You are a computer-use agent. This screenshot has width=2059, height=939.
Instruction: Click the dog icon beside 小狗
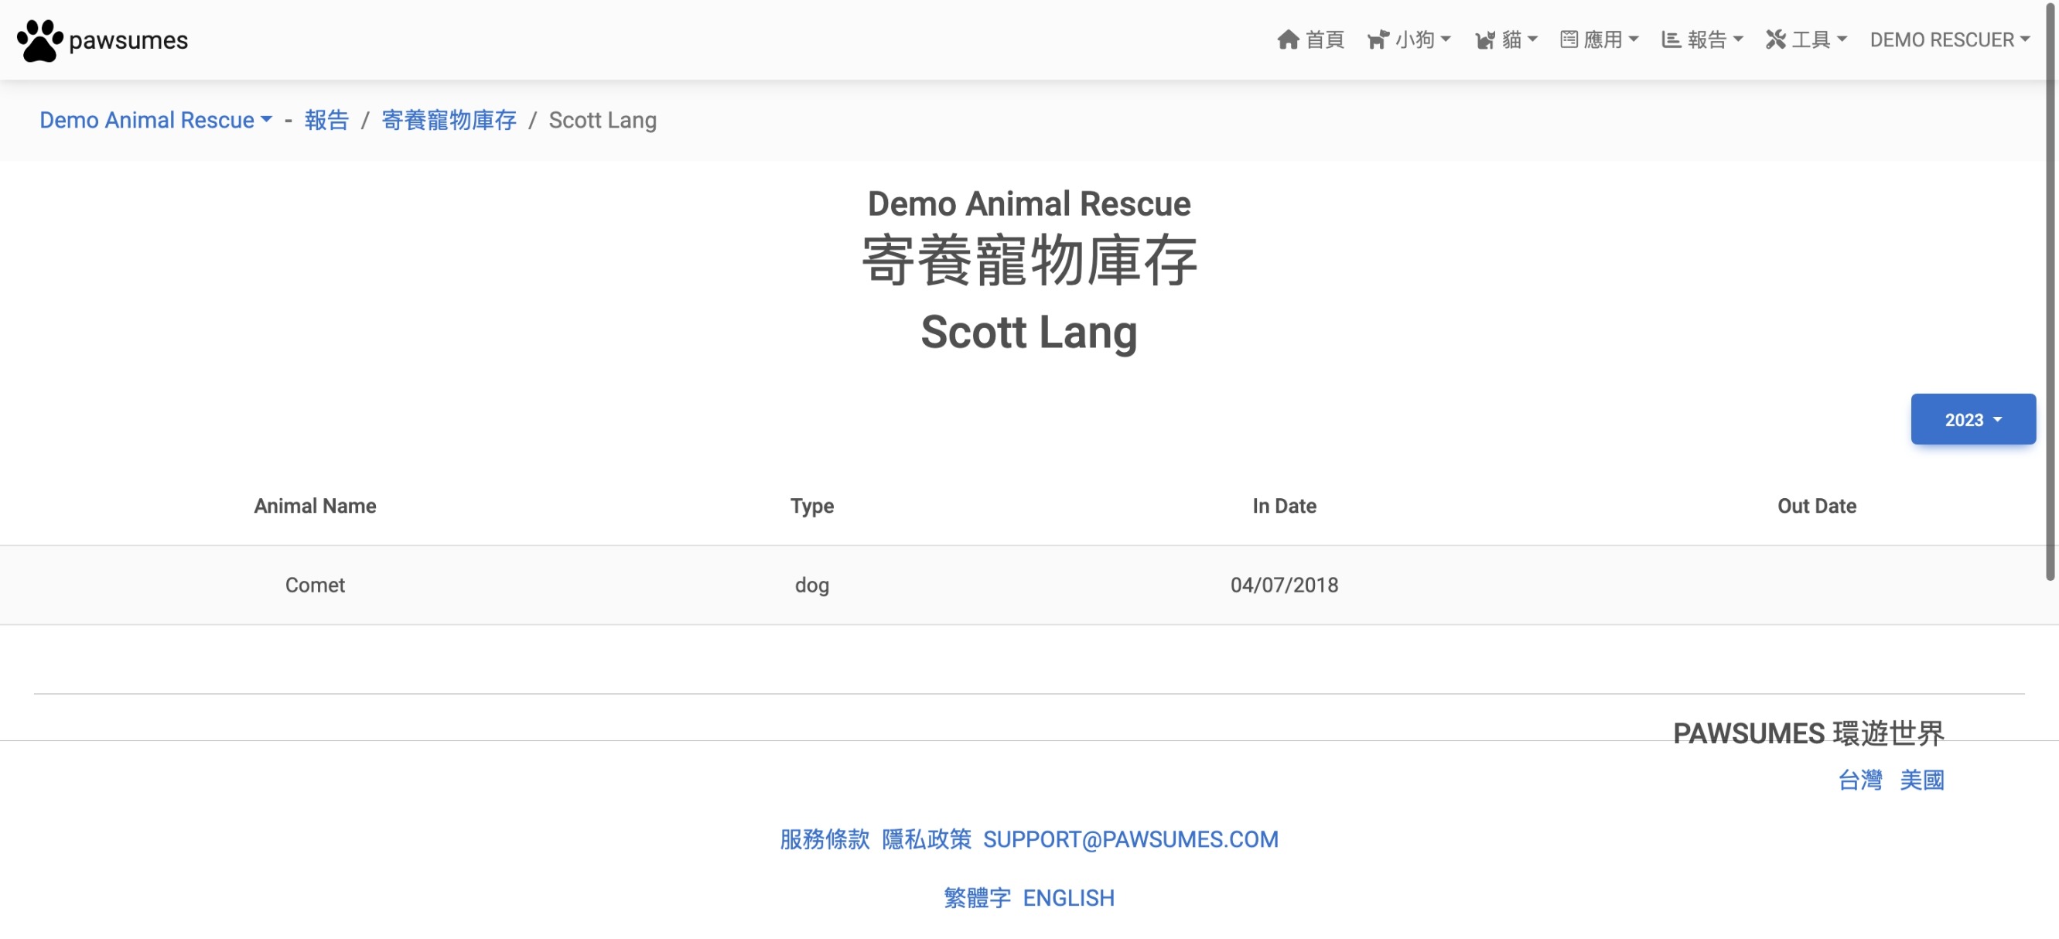coord(1378,40)
